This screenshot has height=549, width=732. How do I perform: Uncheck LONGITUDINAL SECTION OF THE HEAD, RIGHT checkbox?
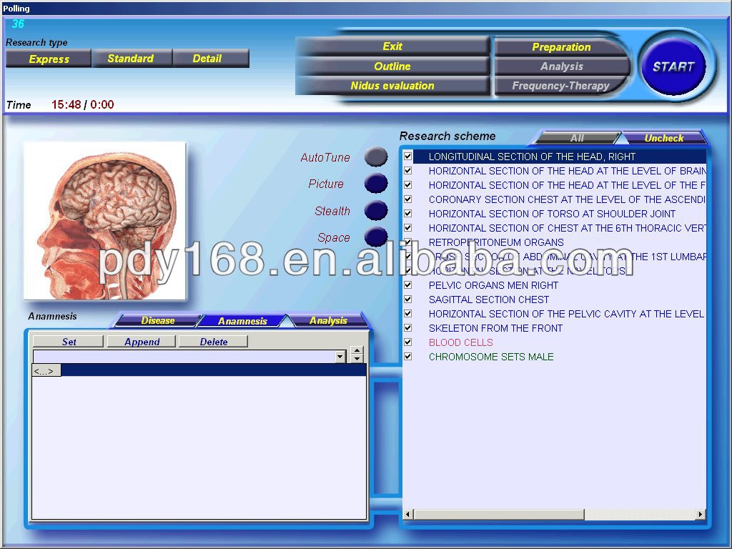[x=407, y=157]
